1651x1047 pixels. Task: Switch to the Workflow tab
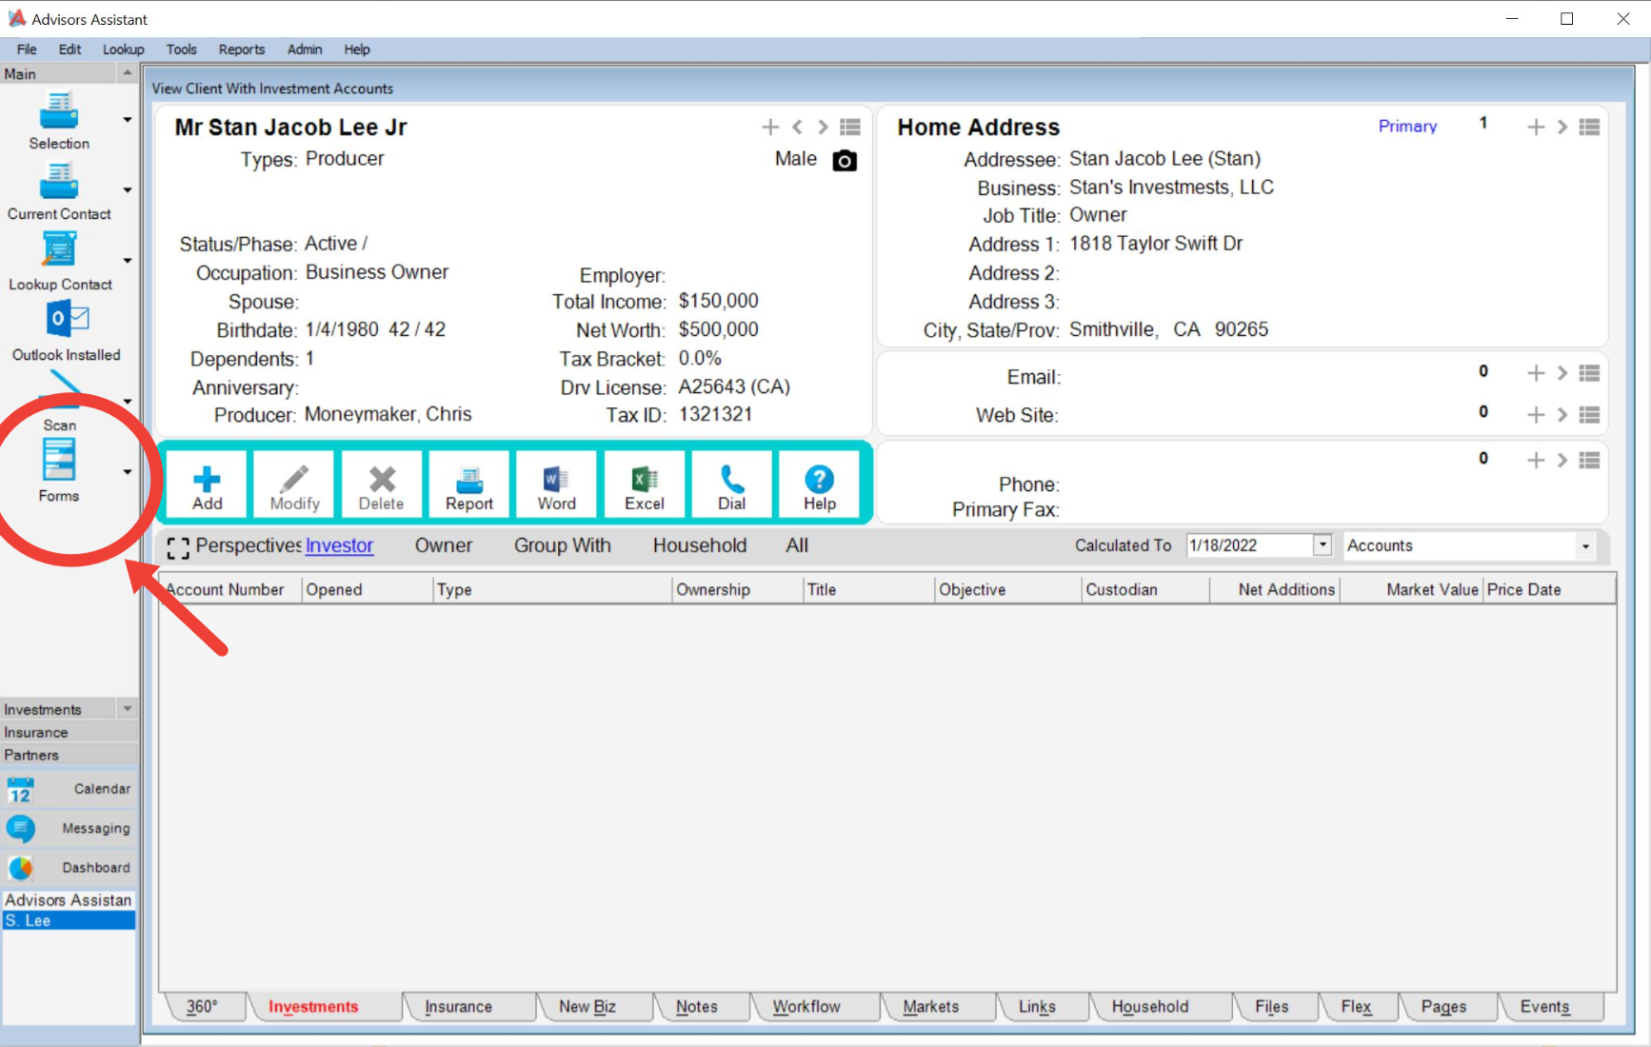(806, 1006)
